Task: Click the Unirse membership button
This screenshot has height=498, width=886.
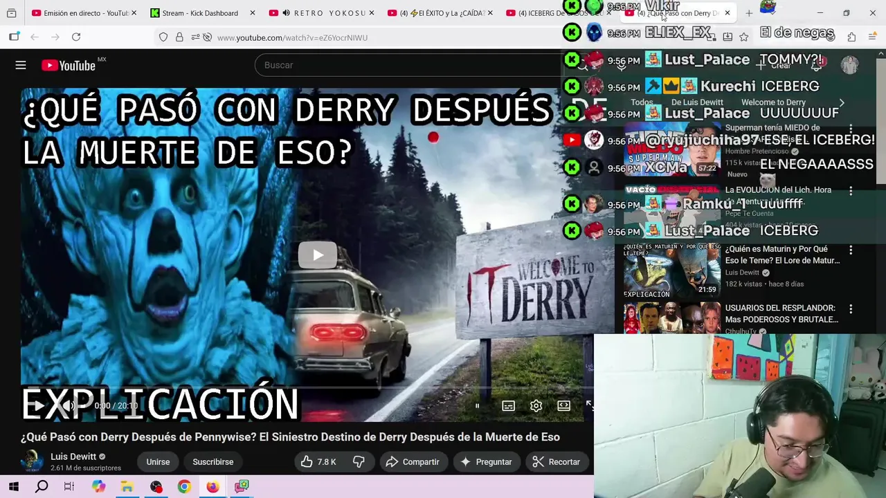Action: pyautogui.click(x=158, y=462)
